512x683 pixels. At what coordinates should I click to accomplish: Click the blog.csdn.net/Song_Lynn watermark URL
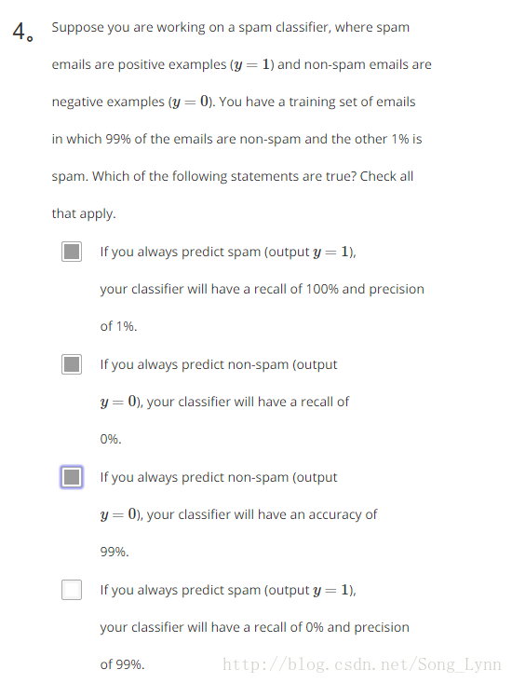coord(361,664)
